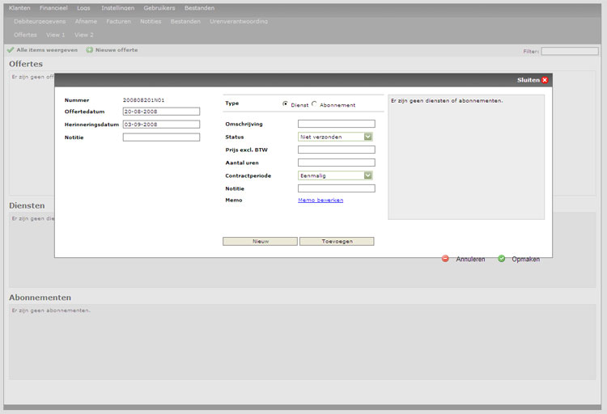Image resolution: width=607 pixels, height=414 pixels.
Task: Open the Financieel menu
Action: pos(53,8)
